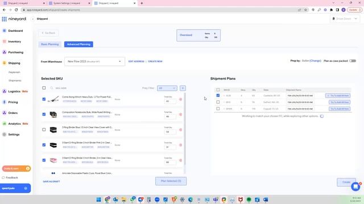Click the CREATE NEW warehouse link
The image size is (364, 204).
tap(155, 61)
